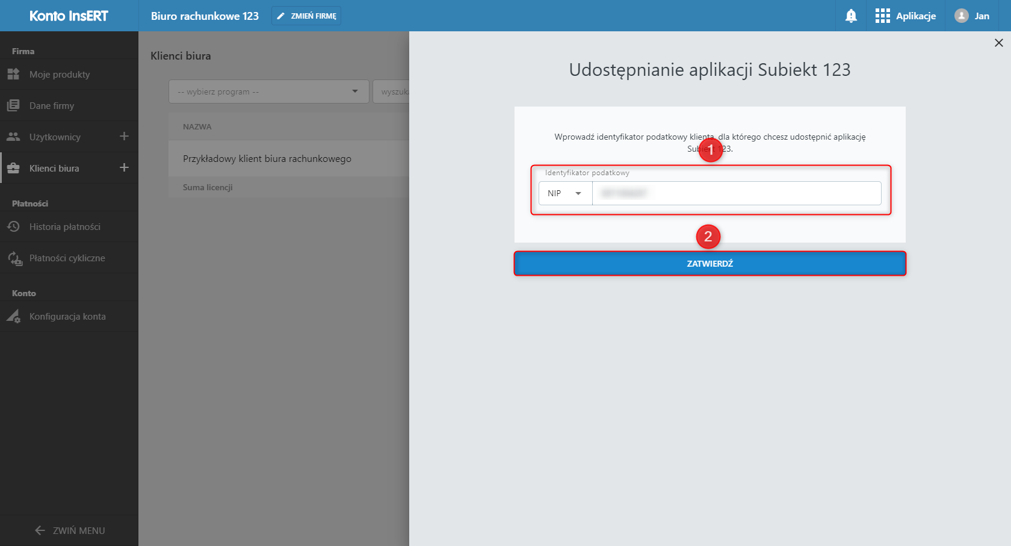Focus the tax identifier number field
1011x546 pixels.
click(737, 193)
